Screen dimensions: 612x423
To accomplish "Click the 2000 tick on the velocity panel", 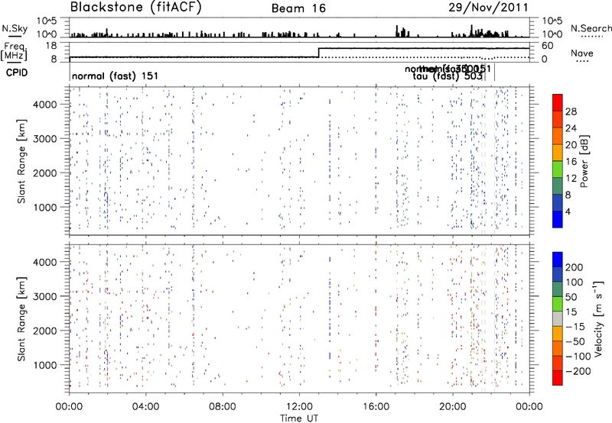I will click(x=45, y=331).
